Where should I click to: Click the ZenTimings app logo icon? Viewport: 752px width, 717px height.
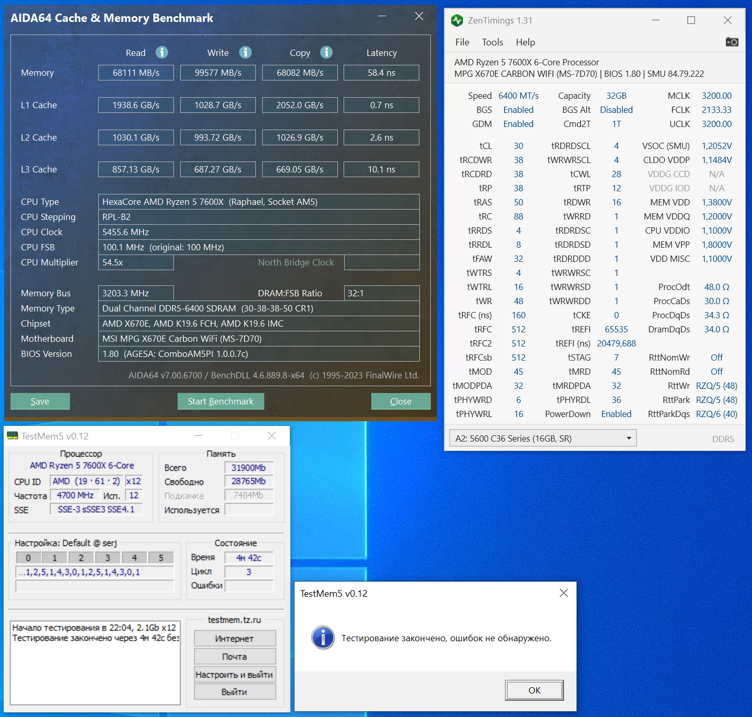(x=457, y=20)
